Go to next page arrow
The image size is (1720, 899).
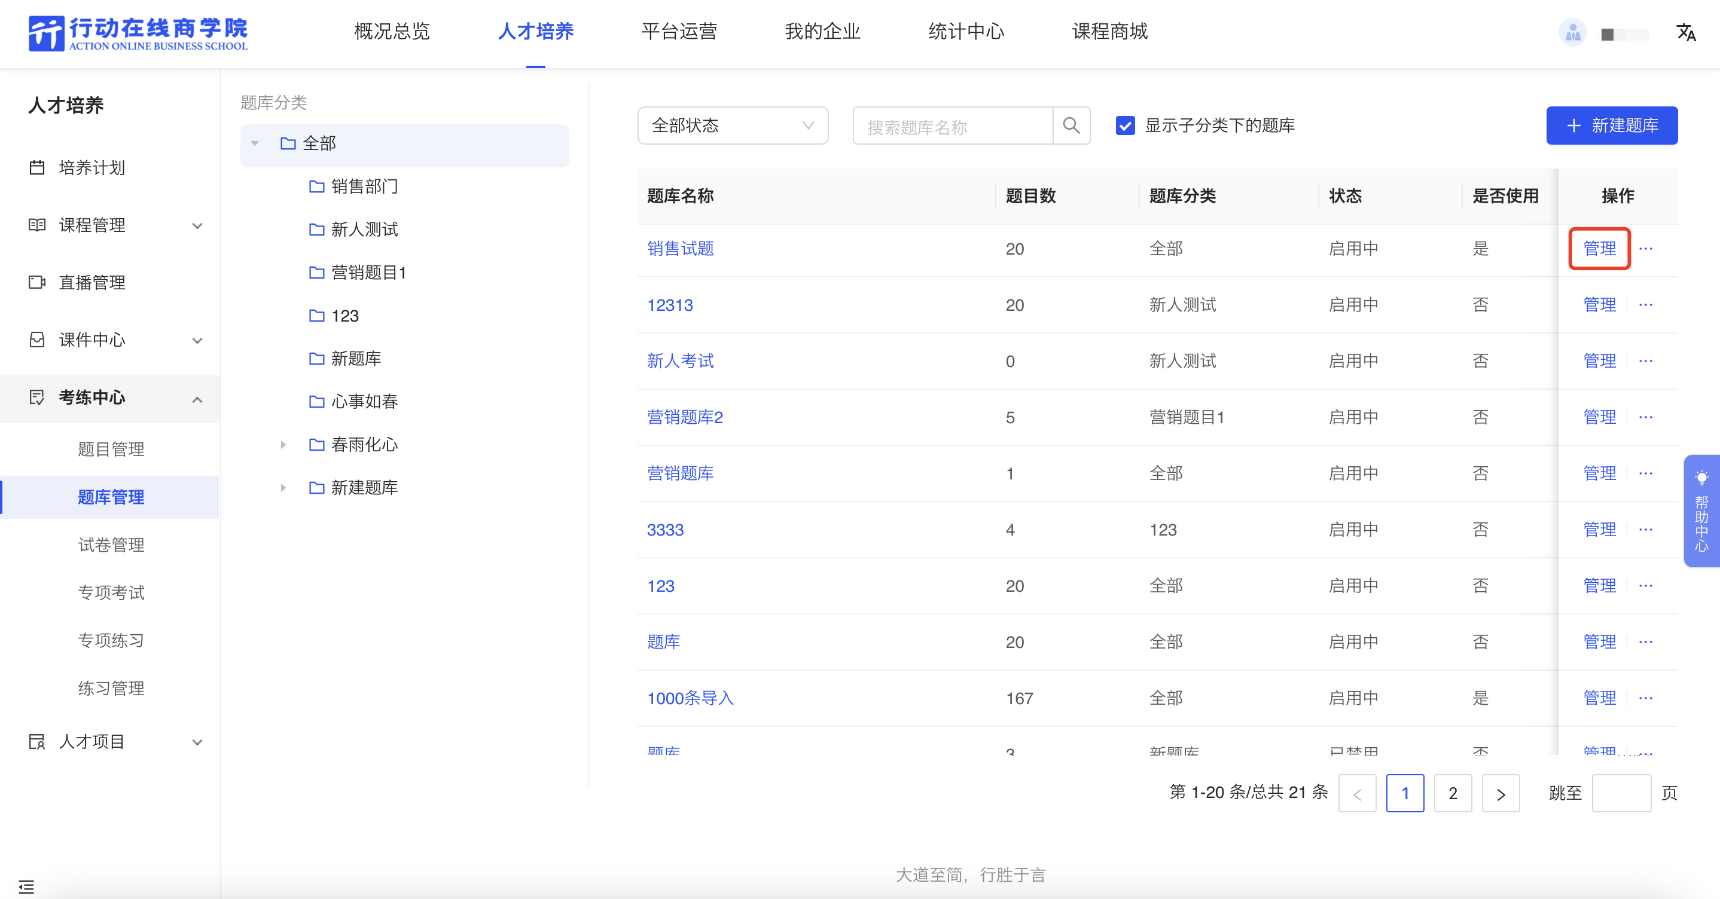click(1501, 794)
